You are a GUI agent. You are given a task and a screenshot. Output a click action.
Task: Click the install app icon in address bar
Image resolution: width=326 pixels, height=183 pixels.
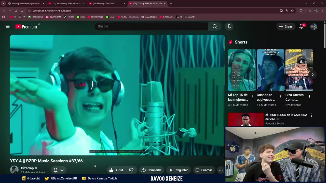(281, 11)
